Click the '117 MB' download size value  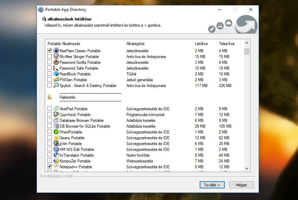coord(201,86)
